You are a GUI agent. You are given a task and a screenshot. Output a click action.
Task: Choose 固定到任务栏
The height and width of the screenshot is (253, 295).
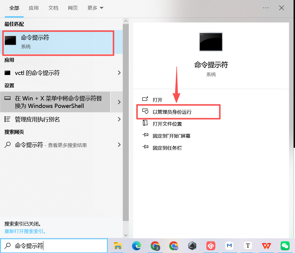click(x=167, y=148)
